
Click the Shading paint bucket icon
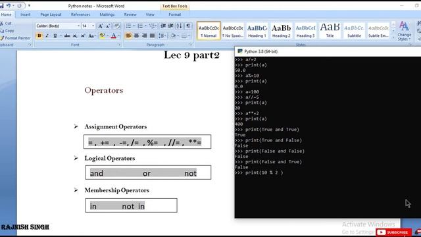173,36
